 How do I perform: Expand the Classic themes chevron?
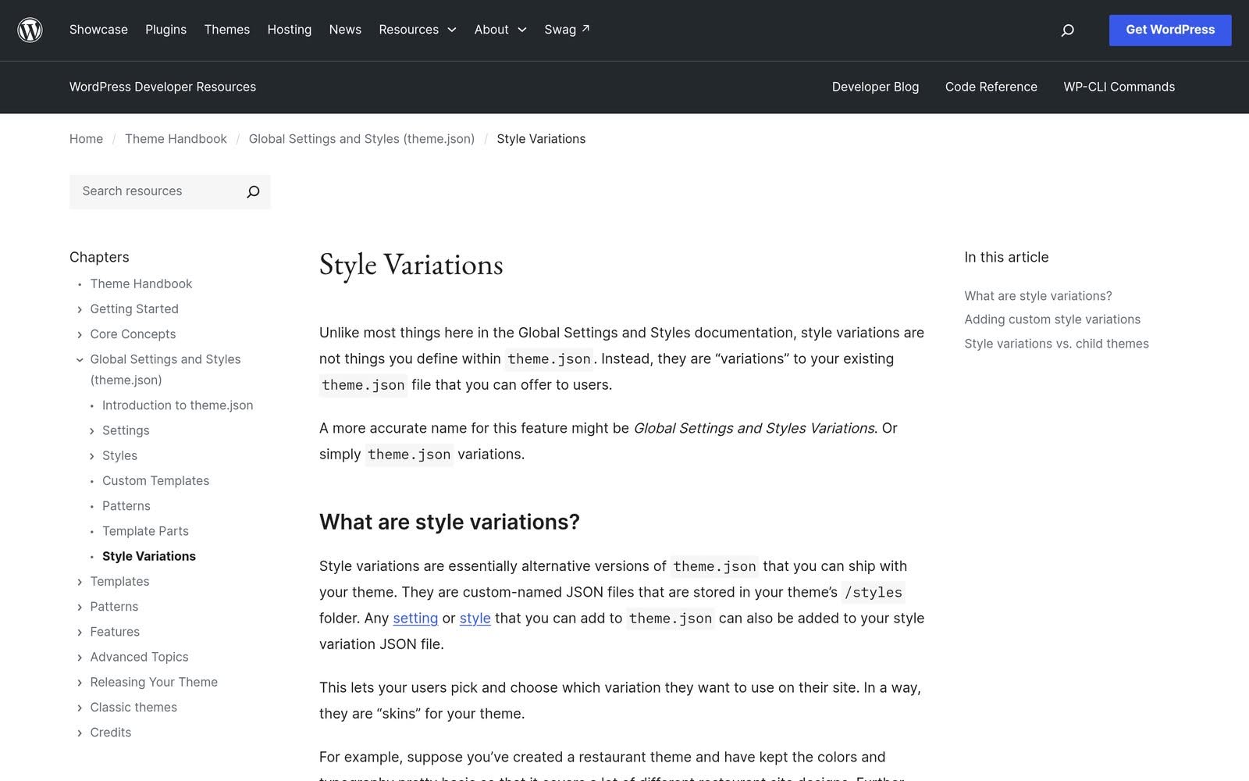tap(80, 708)
